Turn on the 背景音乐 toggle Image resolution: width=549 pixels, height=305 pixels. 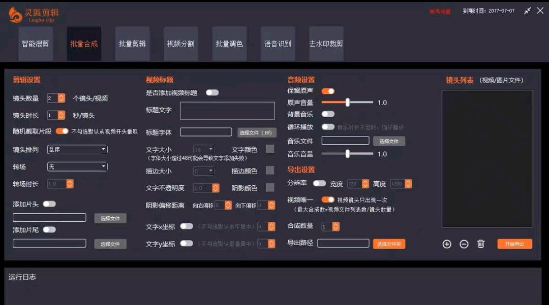tap(328, 114)
